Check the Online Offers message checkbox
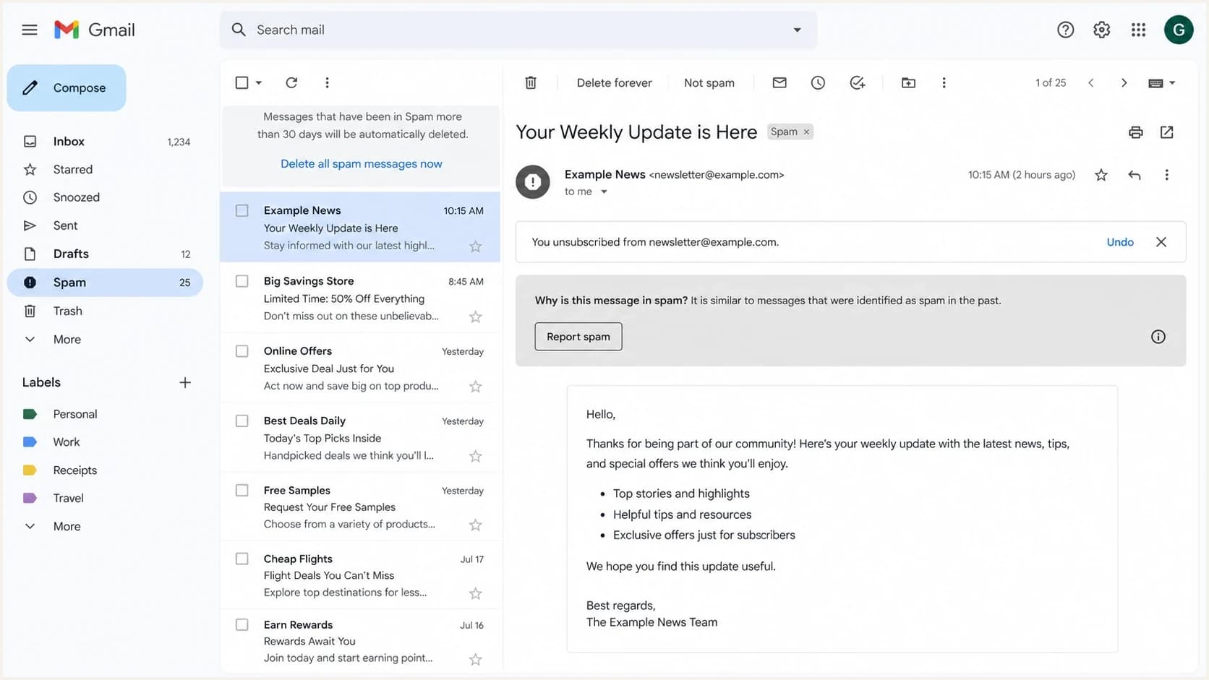Image resolution: width=1209 pixels, height=680 pixels. [x=242, y=351]
